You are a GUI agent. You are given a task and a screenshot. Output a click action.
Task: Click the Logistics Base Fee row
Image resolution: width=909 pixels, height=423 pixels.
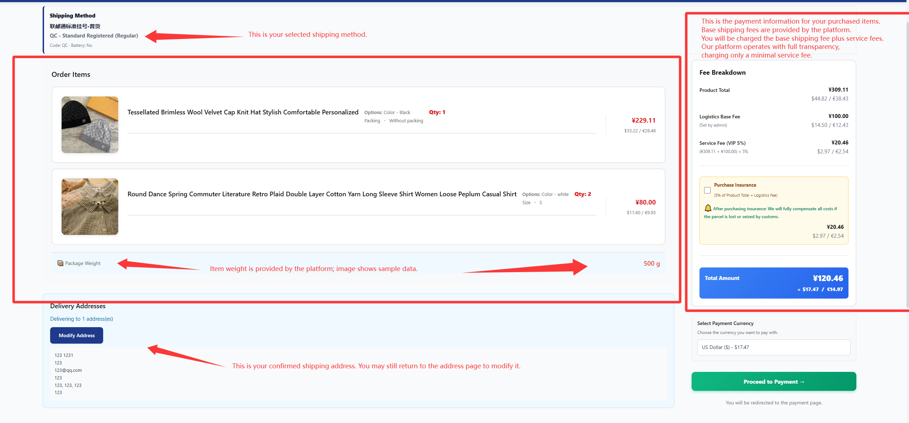tap(719, 117)
